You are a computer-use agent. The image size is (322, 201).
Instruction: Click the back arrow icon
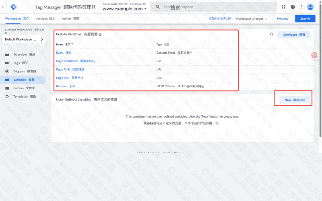tap(4, 7)
